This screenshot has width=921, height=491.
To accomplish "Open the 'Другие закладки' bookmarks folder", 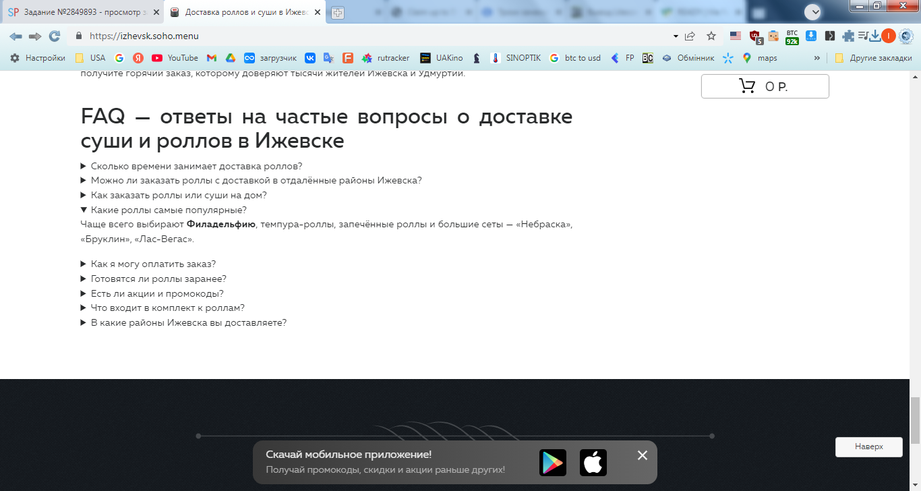I will (x=873, y=58).
